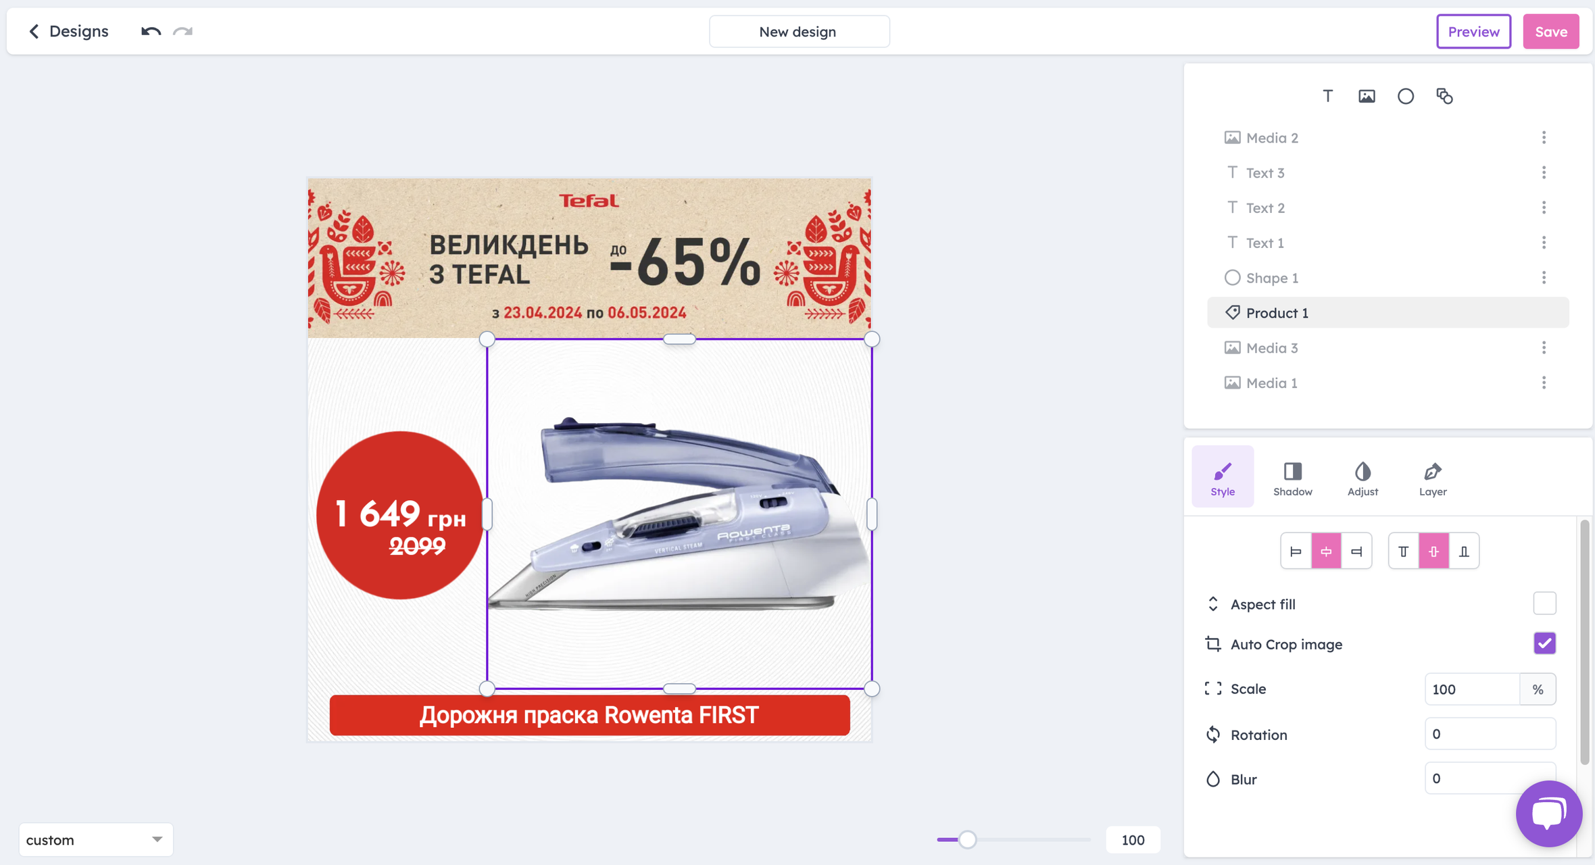
Task: Open options menu for Shape 1
Action: click(x=1544, y=278)
